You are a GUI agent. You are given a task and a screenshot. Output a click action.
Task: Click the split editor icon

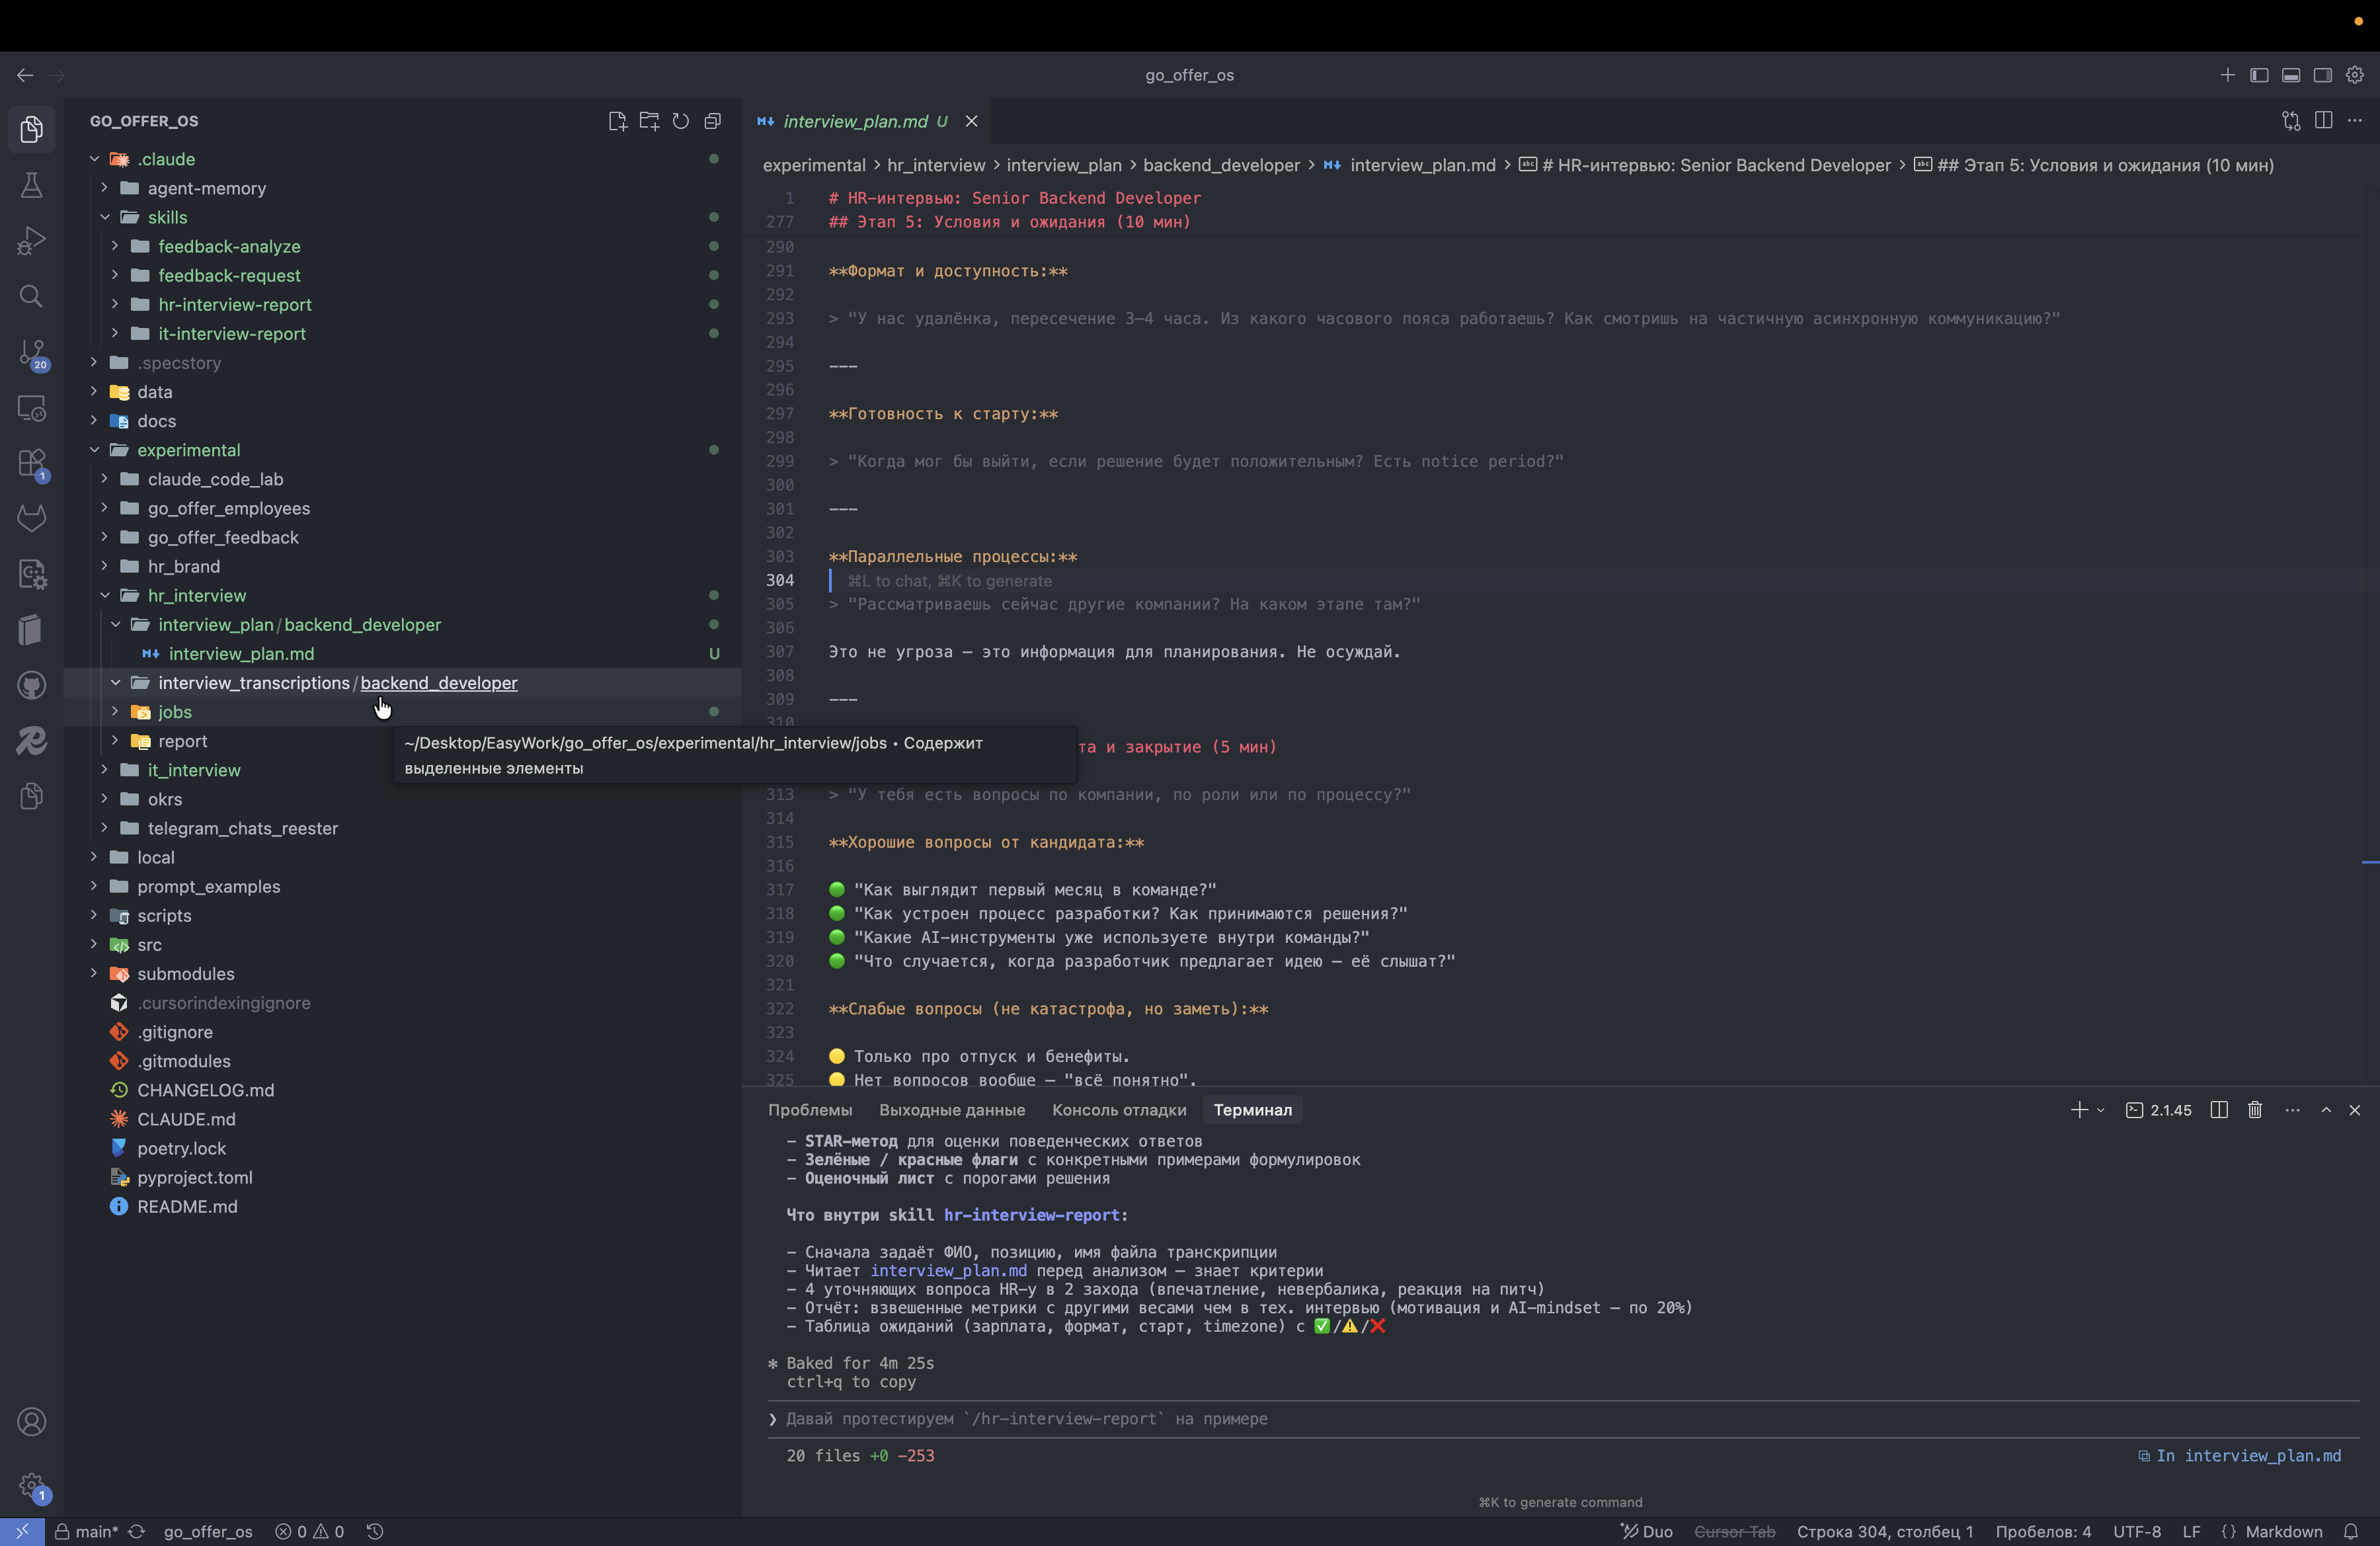pos(2323,121)
